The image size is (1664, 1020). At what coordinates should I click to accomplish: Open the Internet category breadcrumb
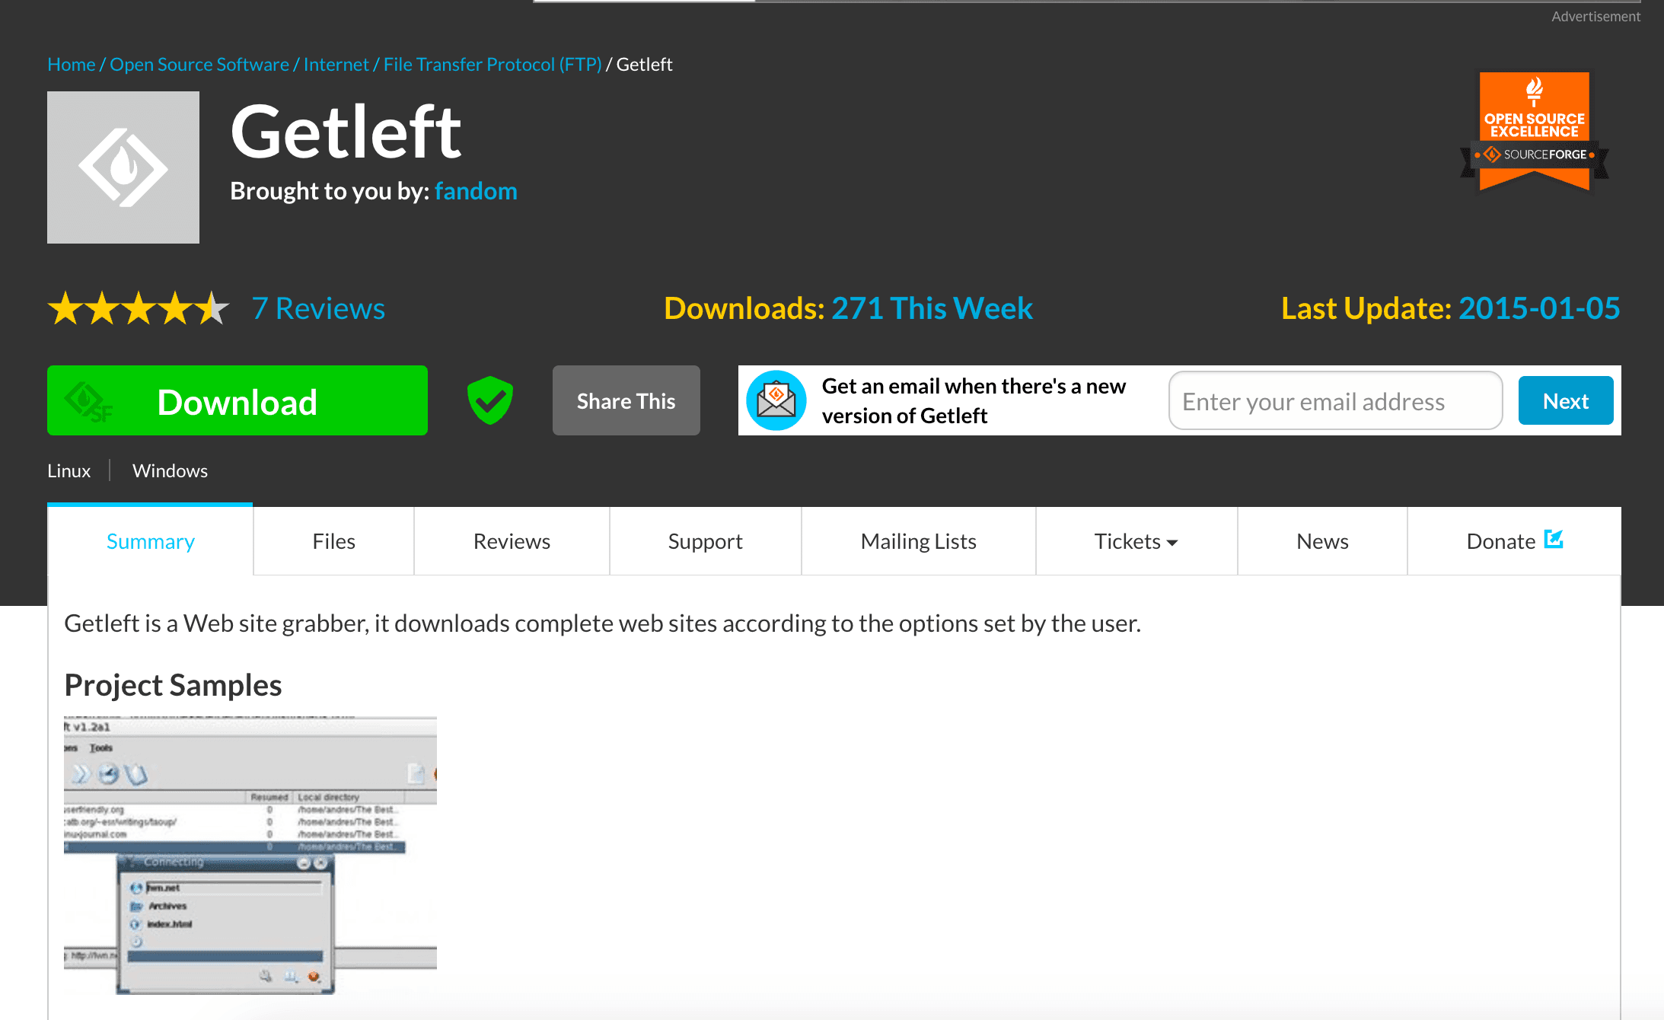pyautogui.click(x=336, y=65)
